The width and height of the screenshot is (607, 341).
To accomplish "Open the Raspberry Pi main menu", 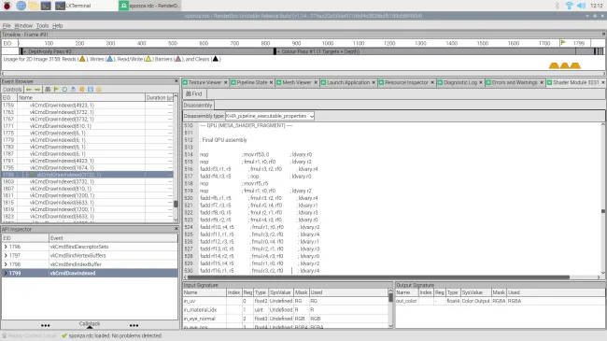I will point(7,6).
